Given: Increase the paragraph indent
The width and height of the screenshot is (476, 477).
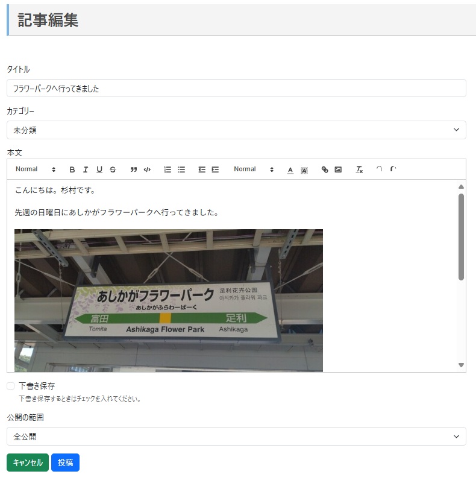Looking at the screenshot, I should [215, 169].
